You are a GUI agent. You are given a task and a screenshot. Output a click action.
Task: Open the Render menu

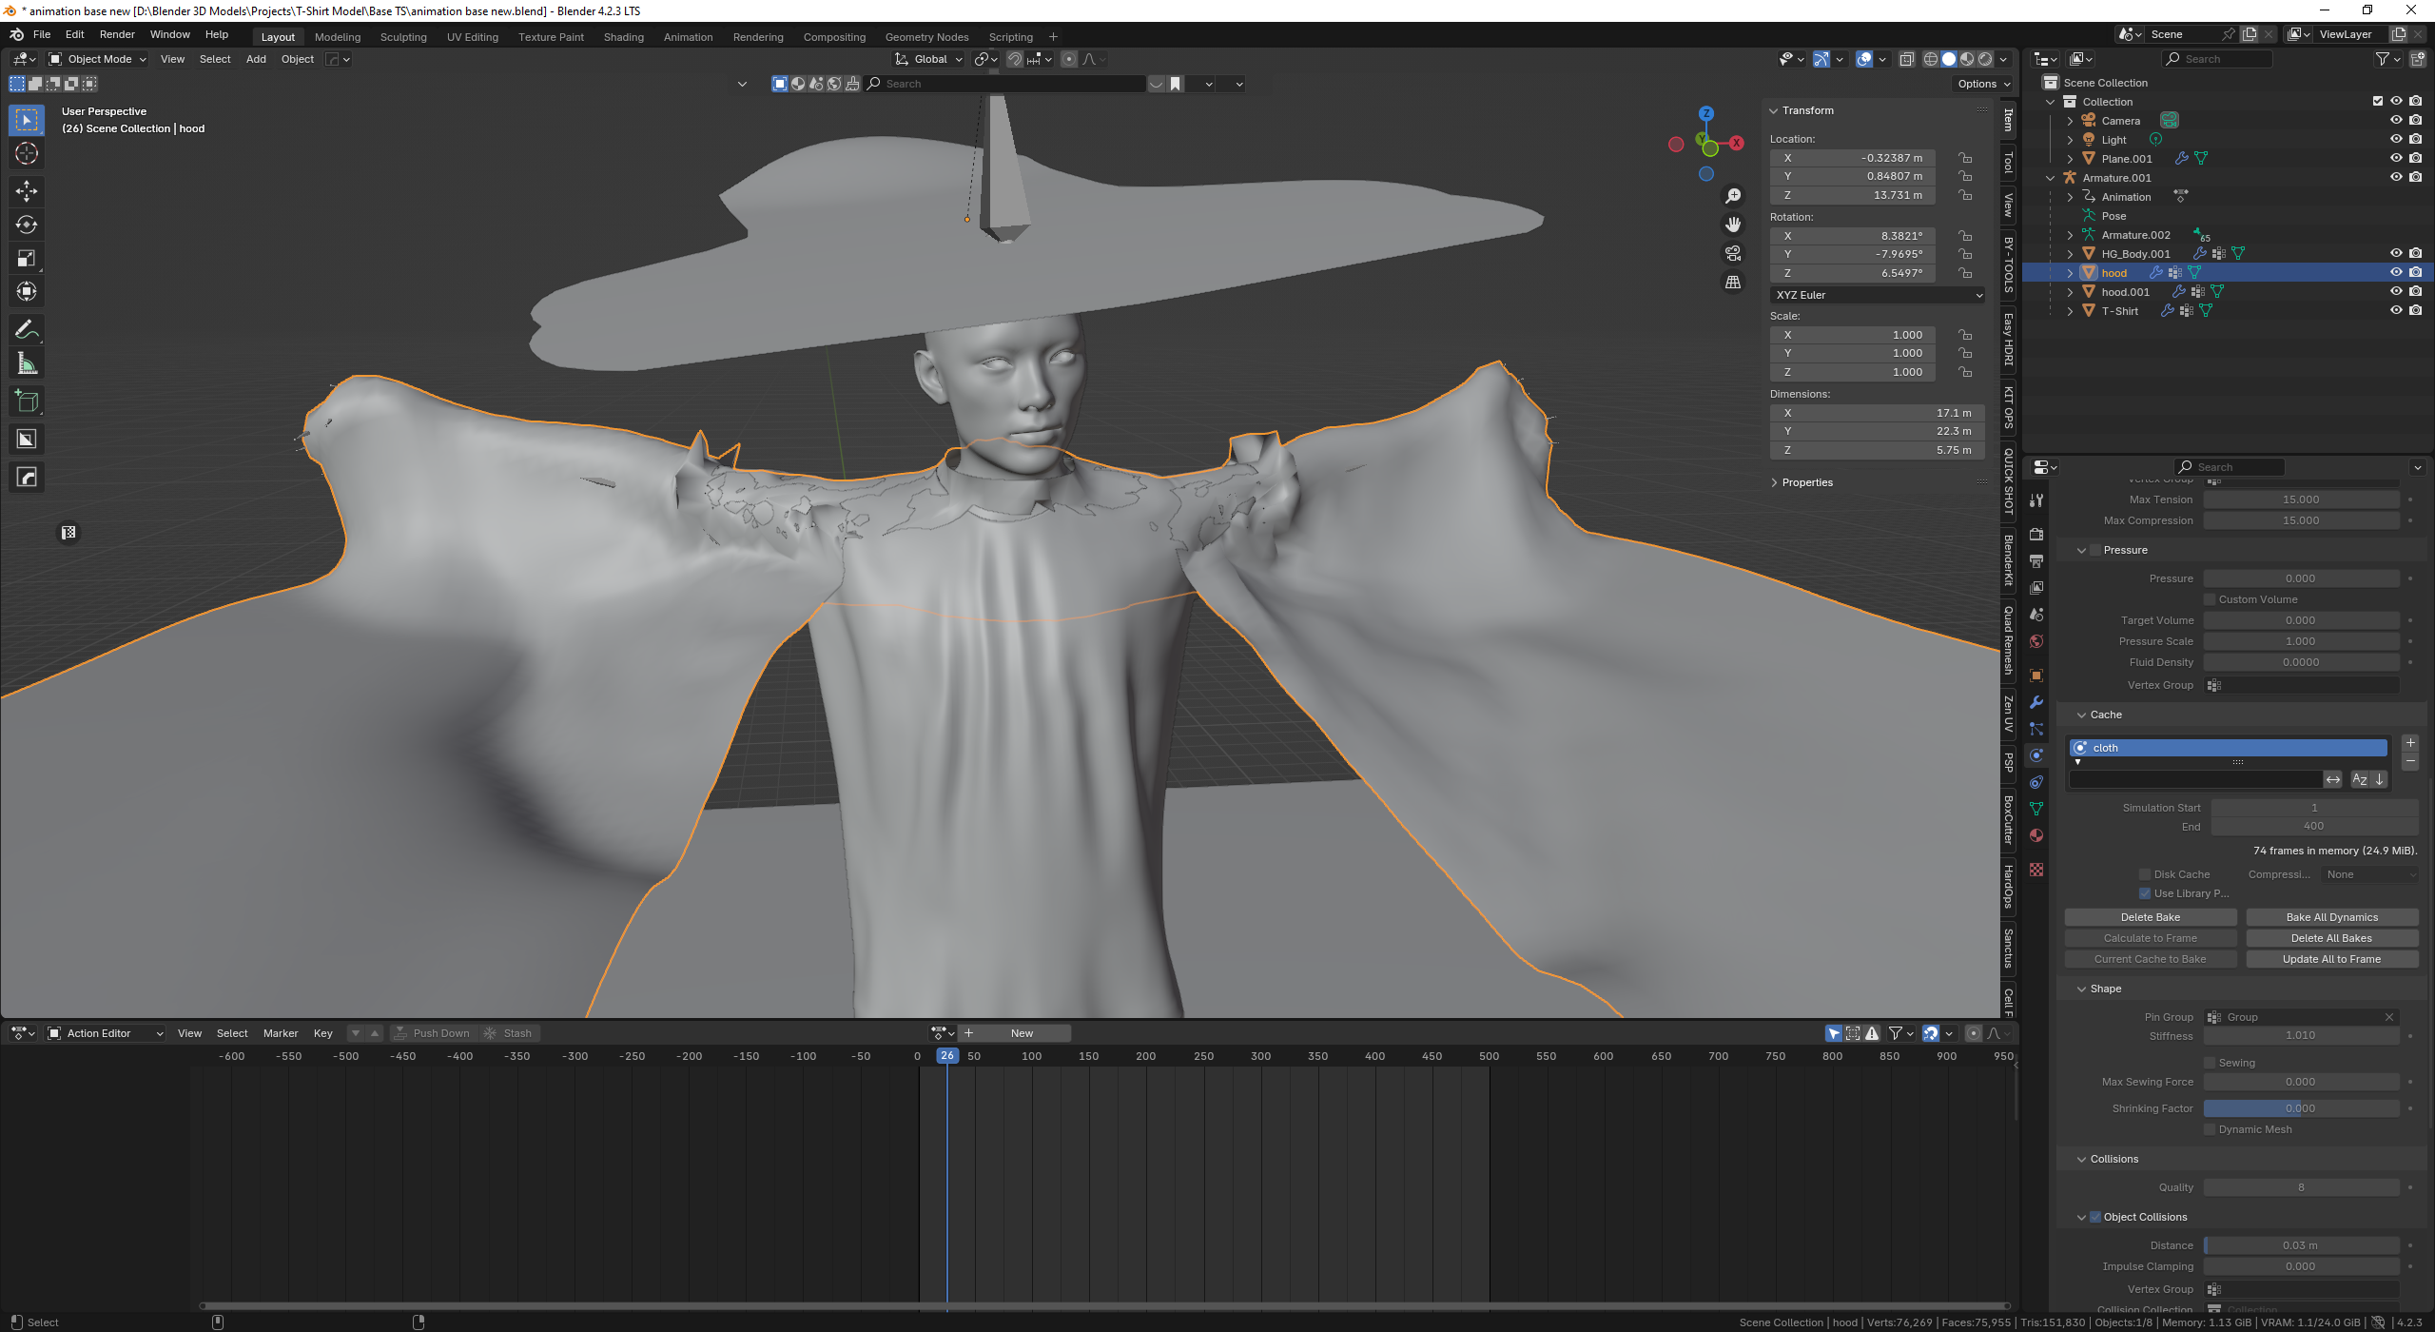tap(117, 34)
